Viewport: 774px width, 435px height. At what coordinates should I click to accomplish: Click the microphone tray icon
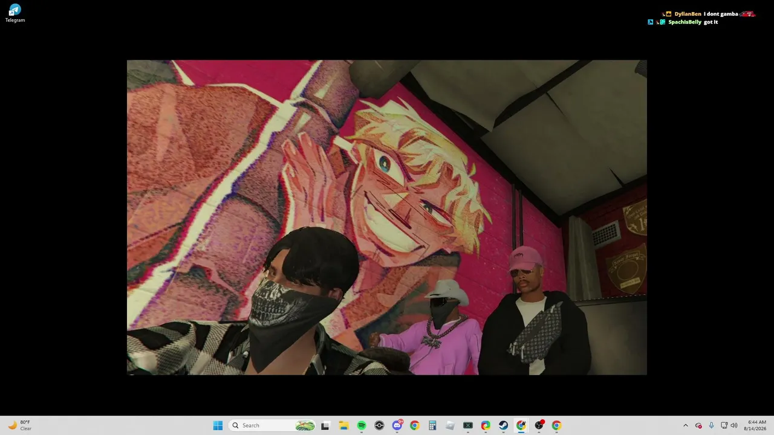711,425
